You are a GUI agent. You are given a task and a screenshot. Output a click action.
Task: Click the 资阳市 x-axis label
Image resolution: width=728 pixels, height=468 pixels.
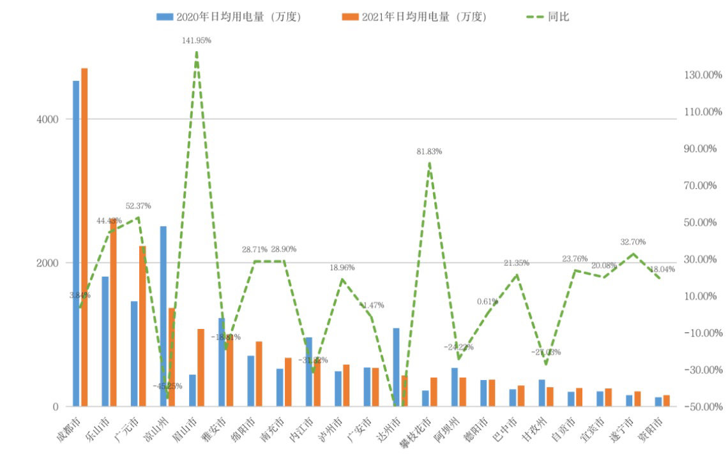pyautogui.click(x=651, y=428)
